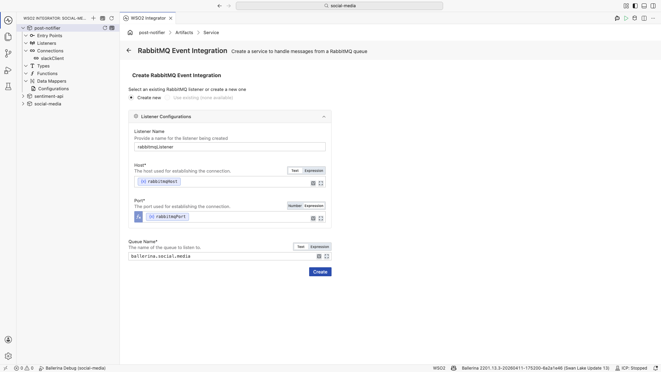
Task: Open the Run and Debug view
Action: (x=8, y=70)
